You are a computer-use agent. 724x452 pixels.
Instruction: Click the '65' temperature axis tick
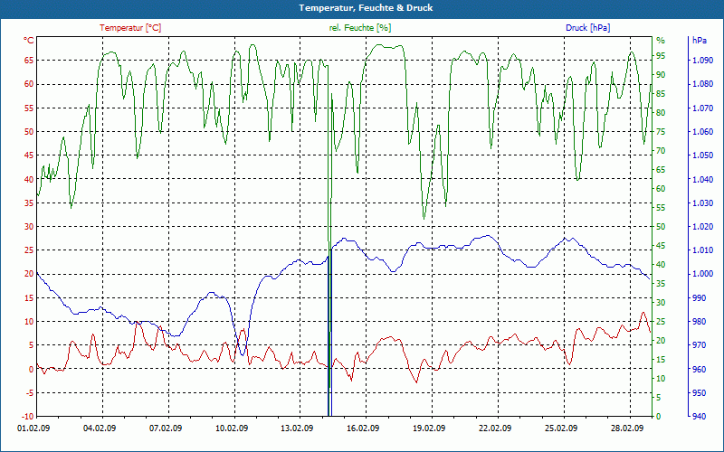click(29, 60)
